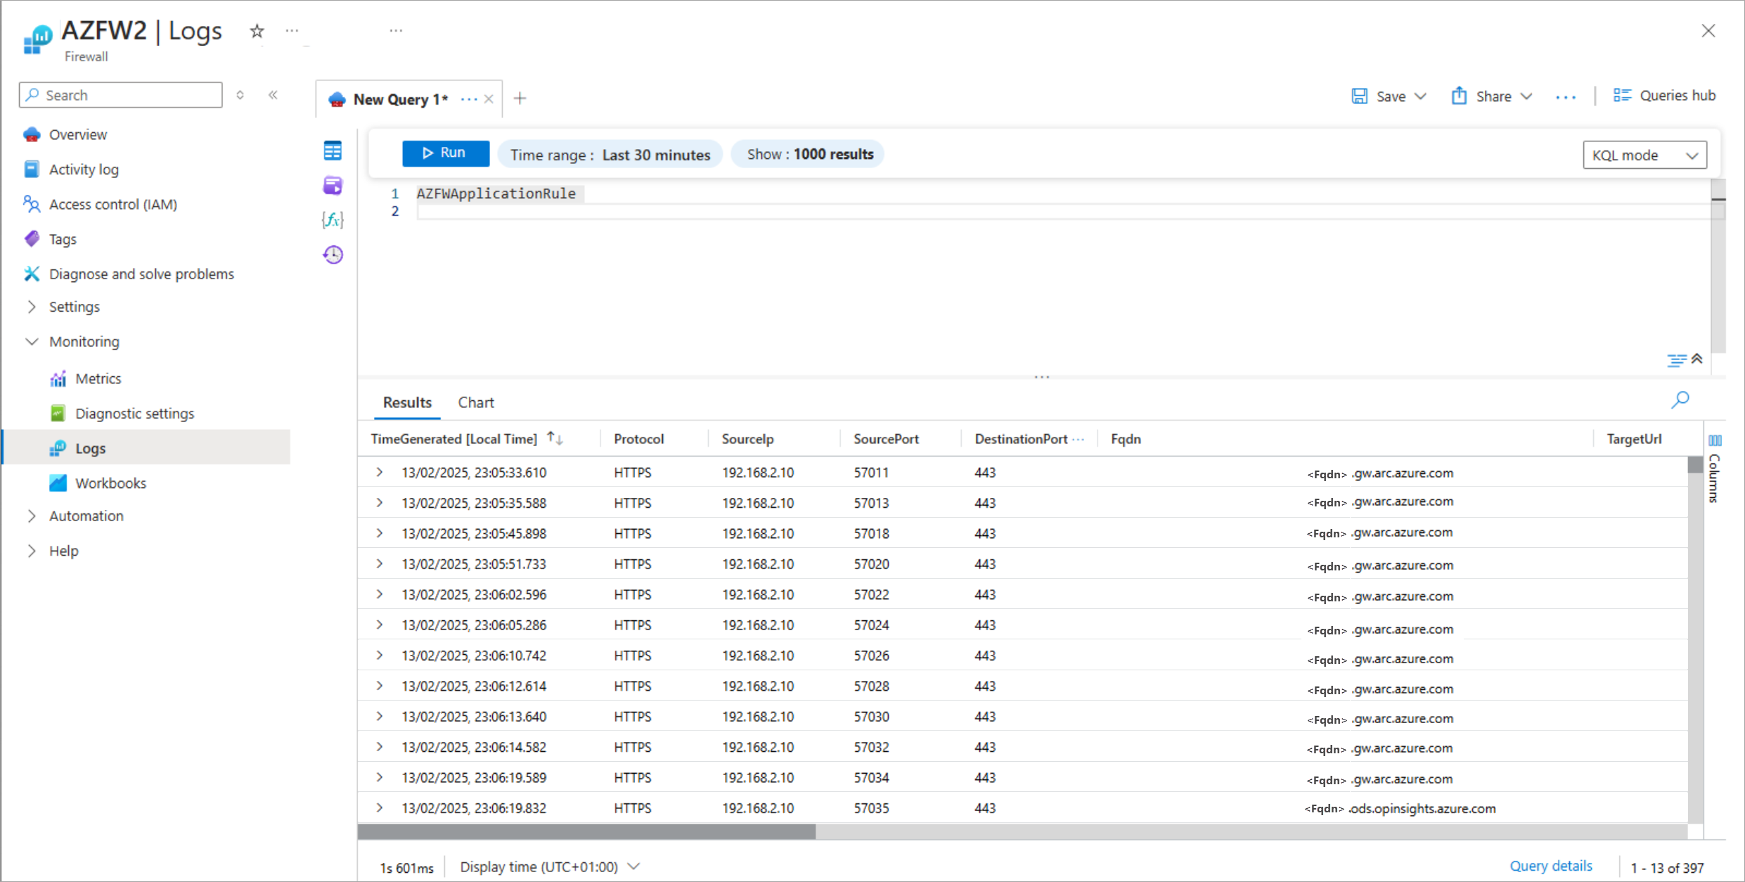Viewport: 1745px width, 882px height.
Task: Expand the Settings section
Action: (x=32, y=307)
